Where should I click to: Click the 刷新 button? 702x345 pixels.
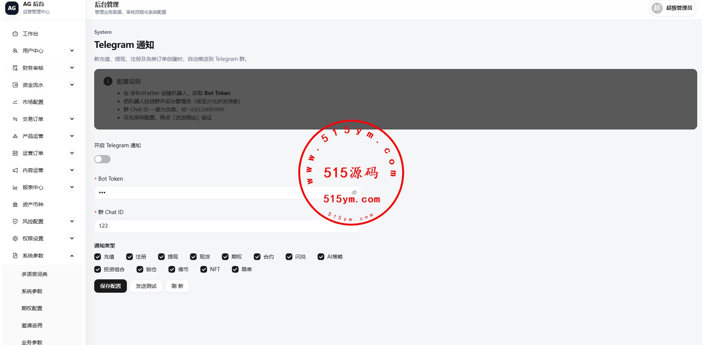(x=177, y=286)
